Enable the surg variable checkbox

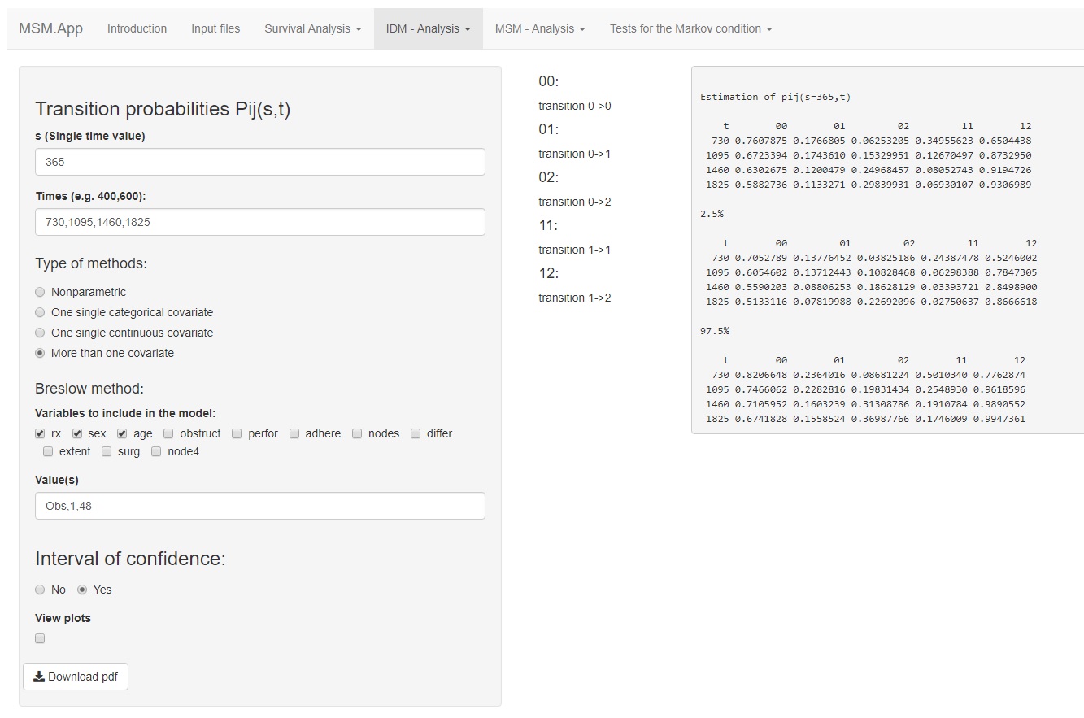[x=107, y=451]
